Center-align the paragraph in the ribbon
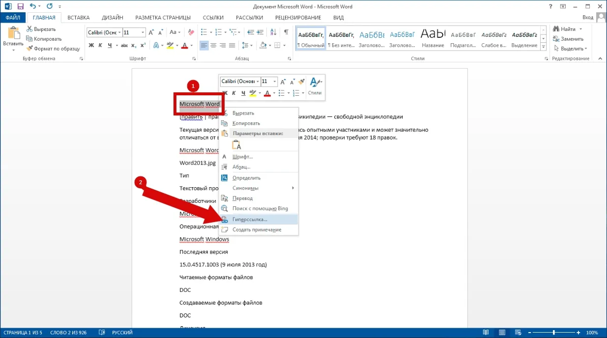 [x=213, y=45]
